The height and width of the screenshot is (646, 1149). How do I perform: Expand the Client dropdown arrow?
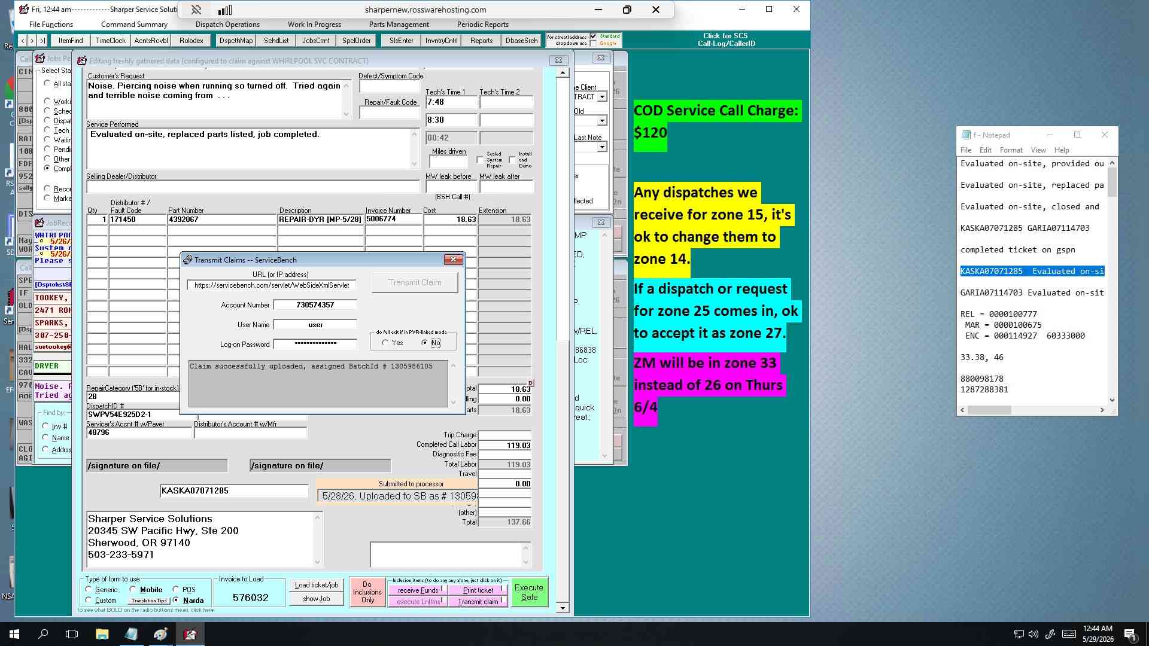[602, 97]
